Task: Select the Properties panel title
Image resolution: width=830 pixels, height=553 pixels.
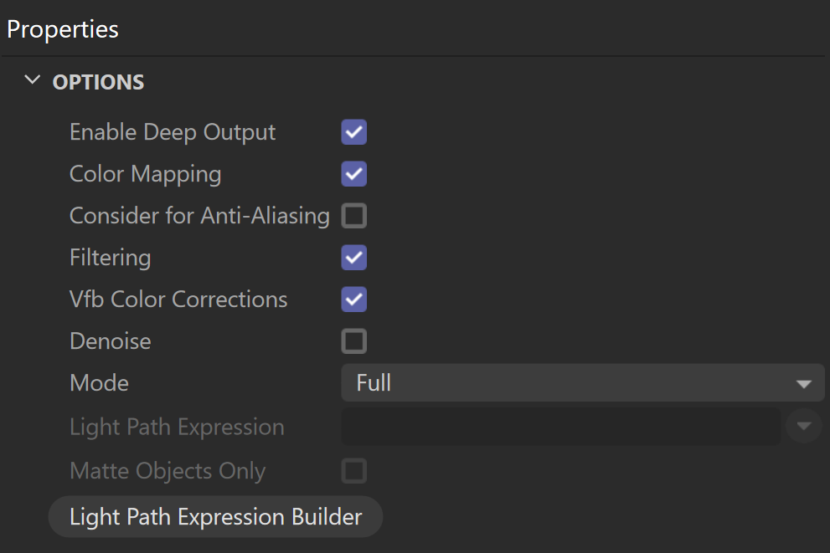Action: 63,29
